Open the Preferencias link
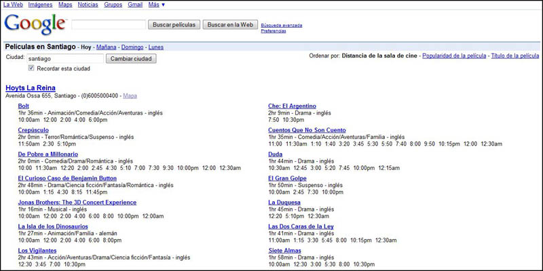The image size is (543, 271). (273, 31)
